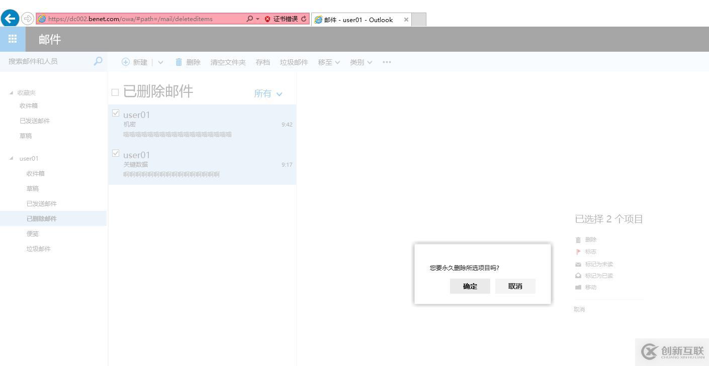Click the 存档 archive toolbar item
This screenshot has height=366, width=709.
pyautogui.click(x=262, y=62)
